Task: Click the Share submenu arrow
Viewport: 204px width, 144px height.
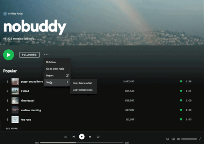Action: (67, 82)
